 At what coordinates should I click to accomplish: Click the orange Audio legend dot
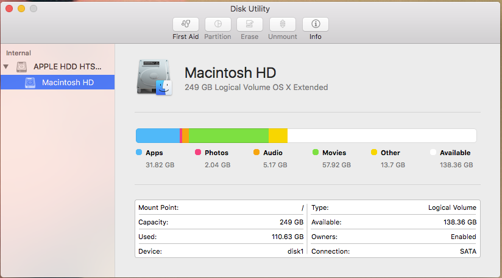256,152
